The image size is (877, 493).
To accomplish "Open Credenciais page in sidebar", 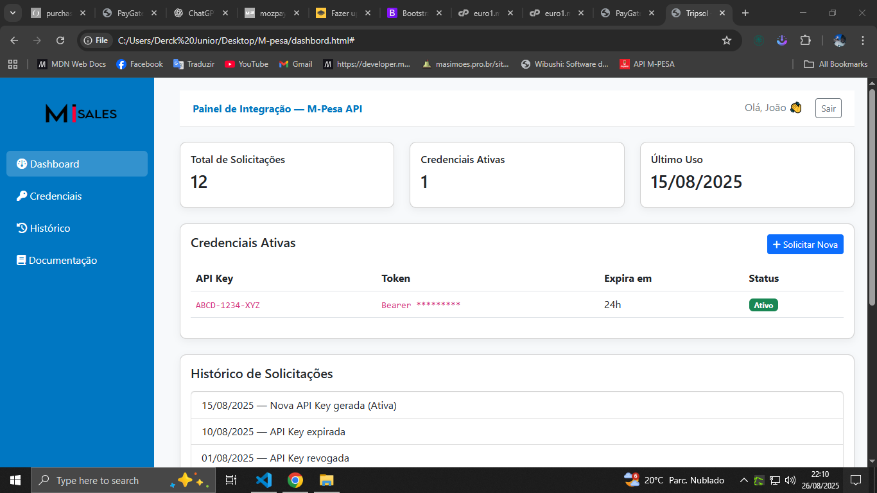I will [x=55, y=196].
